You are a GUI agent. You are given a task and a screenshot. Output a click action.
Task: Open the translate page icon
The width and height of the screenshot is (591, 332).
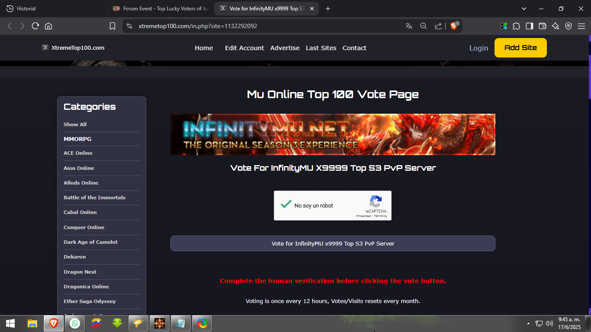click(409, 26)
